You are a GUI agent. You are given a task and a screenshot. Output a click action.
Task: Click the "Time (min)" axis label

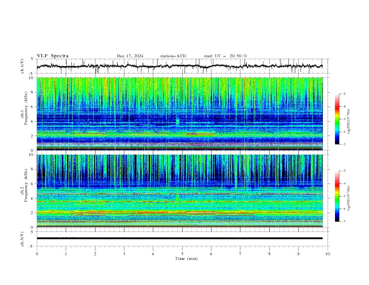click(x=186, y=258)
